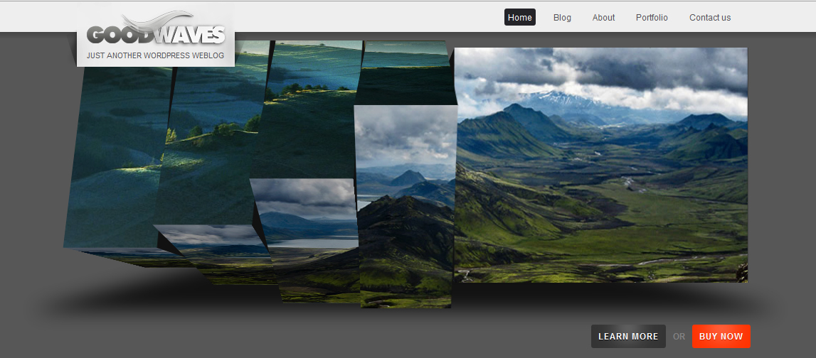Click the leftmost tilted dark hillside slice
This screenshot has width=816, height=358.
114,163
